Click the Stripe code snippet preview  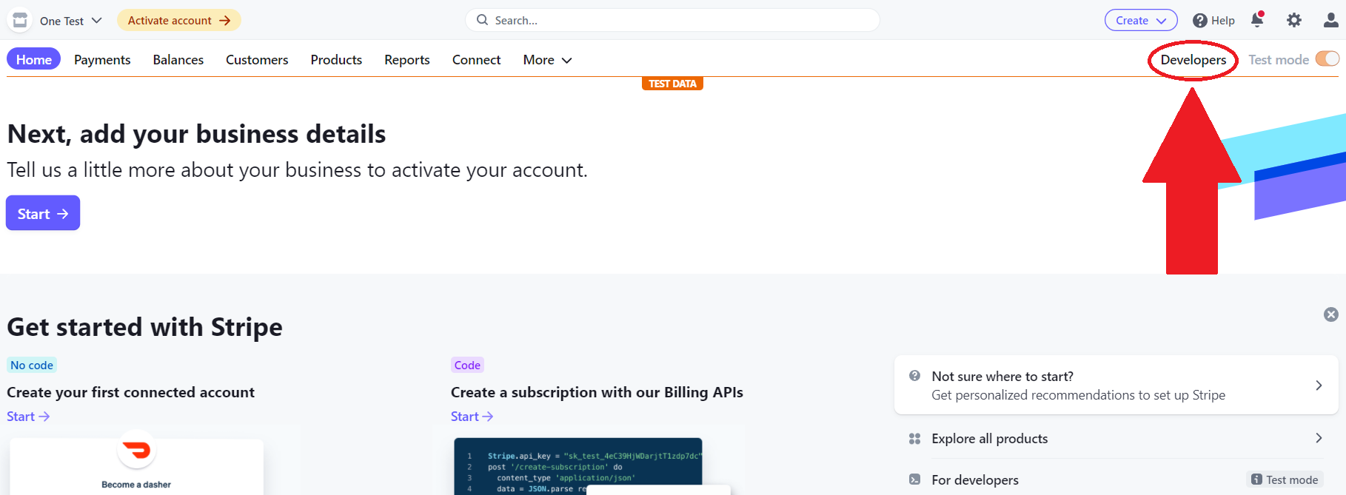[x=578, y=466]
